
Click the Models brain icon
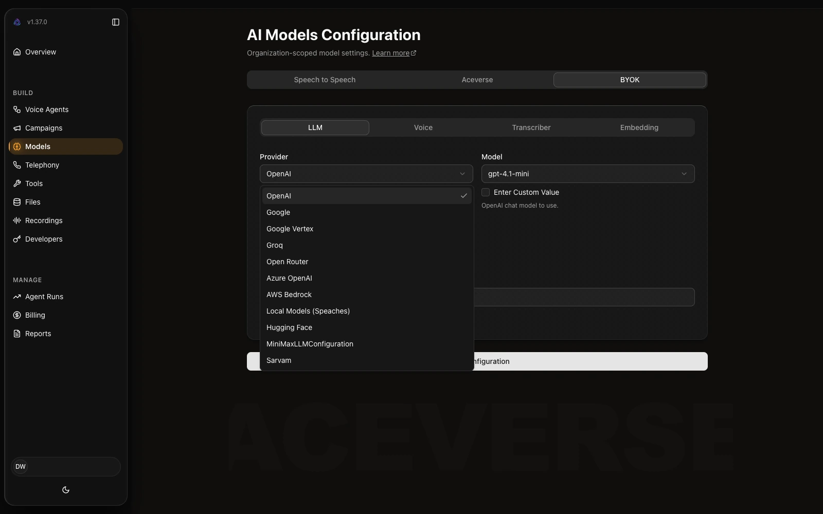pos(17,146)
